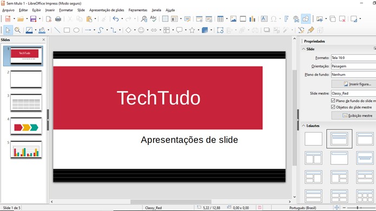Select the Rectangle shape tool
The width and height of the screenshot is (376, 211).
pyautogui.click(x=67, y=30)
